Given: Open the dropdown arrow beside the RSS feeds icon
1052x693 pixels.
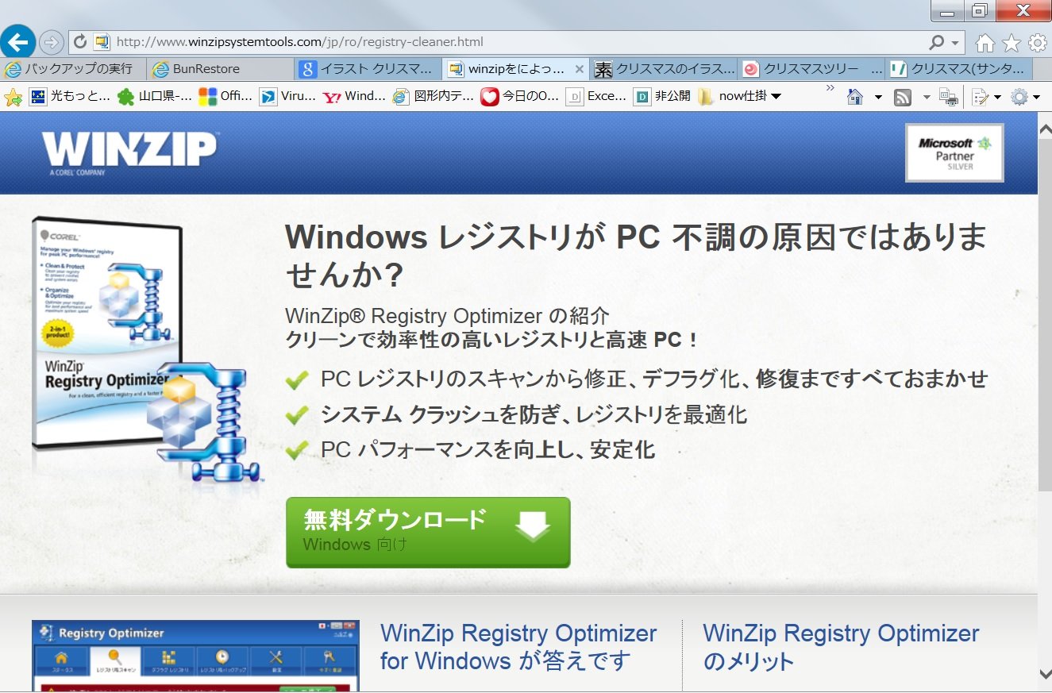Looking at the screenshot, I should point(926,98).
